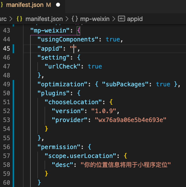Click the opening brace after "setting"

pos(79,58)
